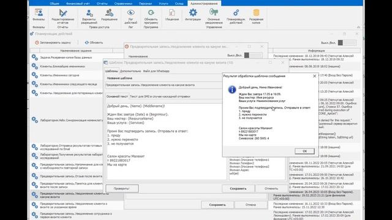Image resolution: width=392 pixels, height=220 pixels.
Task: Click OK in the result message dialog
Action: tap(304, 151)
